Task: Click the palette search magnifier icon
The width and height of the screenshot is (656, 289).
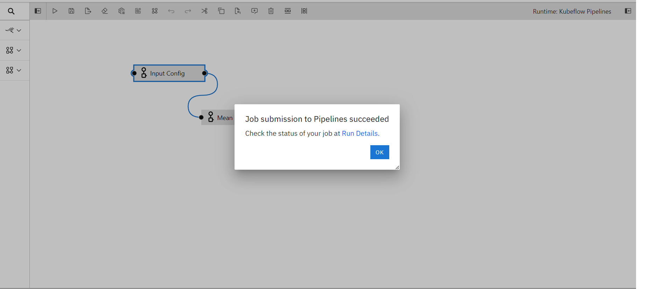Action: [x=11, y=11]
